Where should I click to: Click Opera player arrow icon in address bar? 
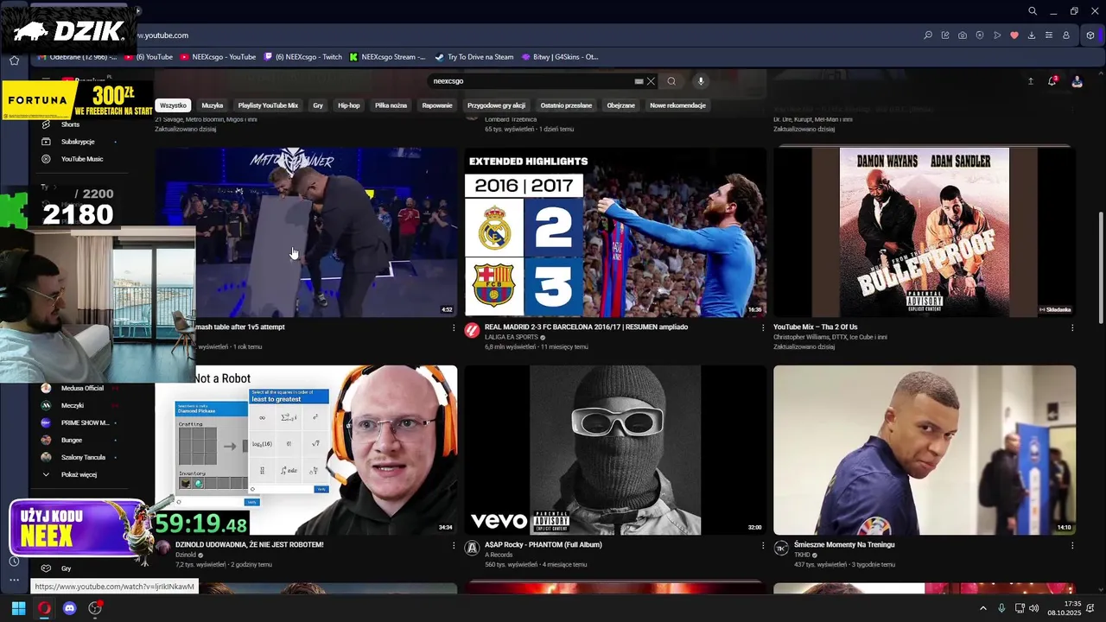click(x=997, y=35)
